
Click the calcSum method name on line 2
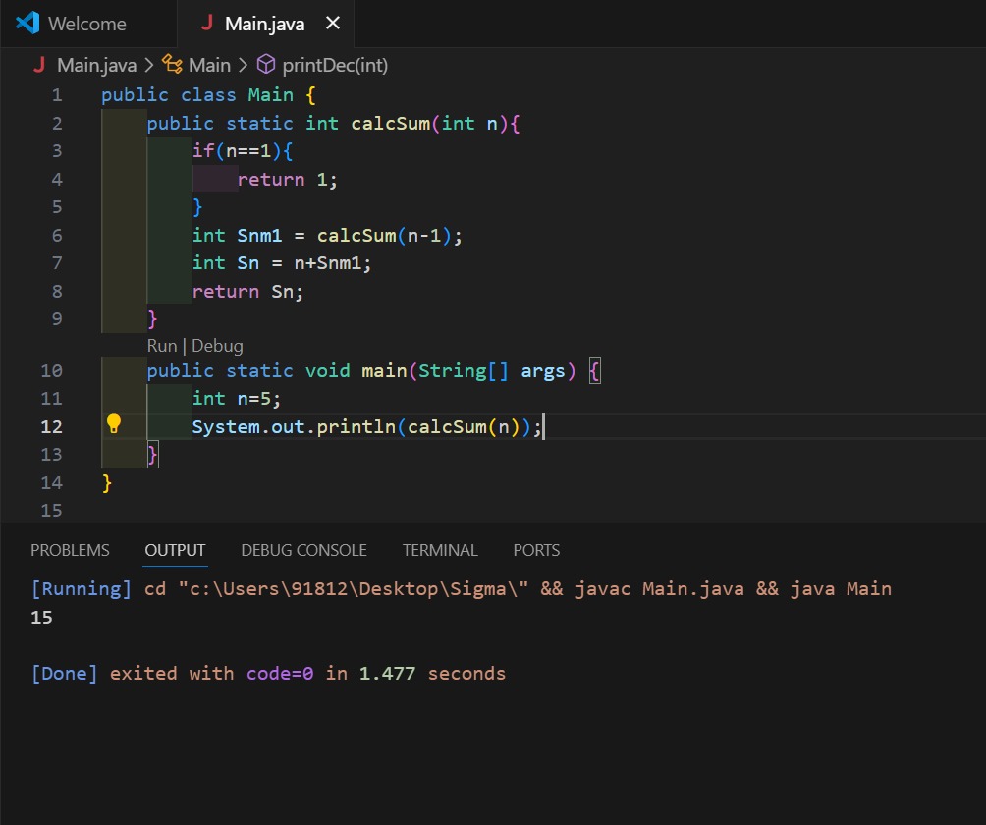click(x=391, y=123)
